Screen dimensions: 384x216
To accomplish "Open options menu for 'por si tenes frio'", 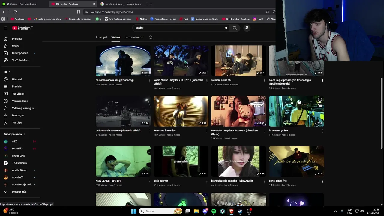I will [x=322, y=181].
